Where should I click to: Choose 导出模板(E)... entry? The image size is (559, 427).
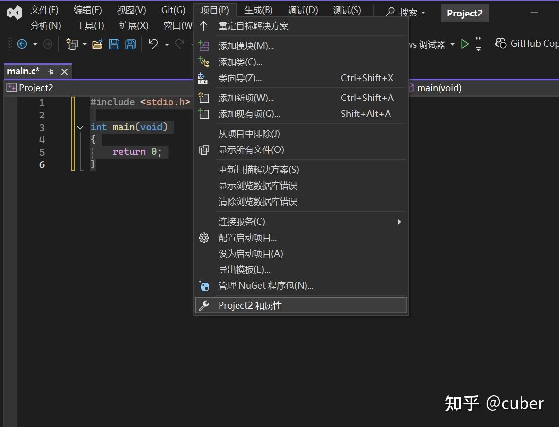[301, 270]
